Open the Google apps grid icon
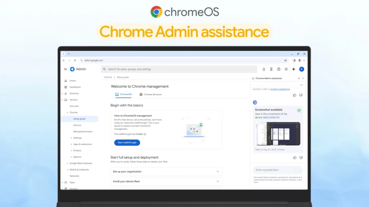The width and height of the screenshot is (369, 207). pyautogui.click(x=286, y=69)
